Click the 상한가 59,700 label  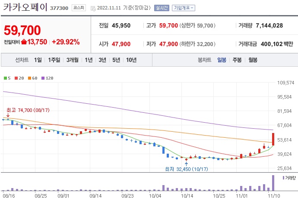tap(197, 25)
